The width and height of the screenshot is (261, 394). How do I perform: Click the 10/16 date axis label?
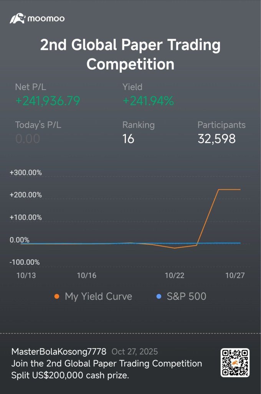(86, 275)
